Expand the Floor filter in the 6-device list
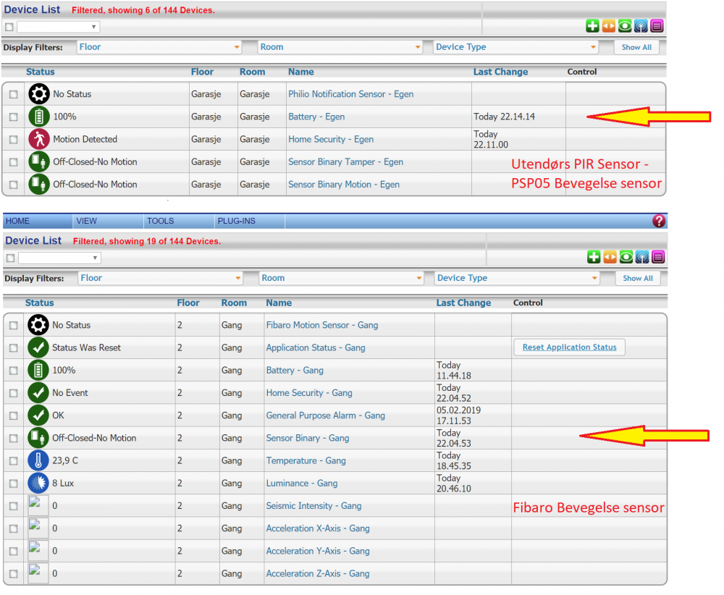The height and width of the screenshot is (595, 724). (x=159, y=47)
